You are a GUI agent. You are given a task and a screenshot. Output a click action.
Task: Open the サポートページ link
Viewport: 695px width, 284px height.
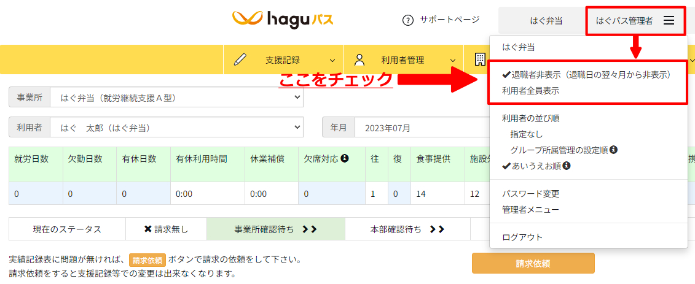(449, 20)
